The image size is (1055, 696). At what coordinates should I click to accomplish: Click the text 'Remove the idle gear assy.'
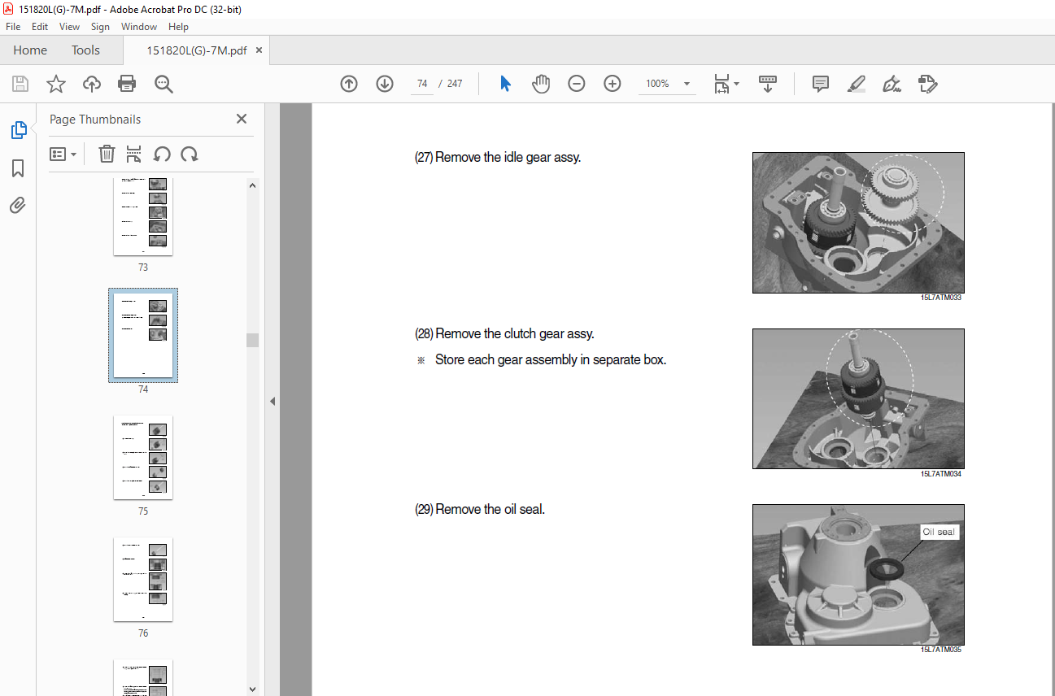click(x=508, y=157)
